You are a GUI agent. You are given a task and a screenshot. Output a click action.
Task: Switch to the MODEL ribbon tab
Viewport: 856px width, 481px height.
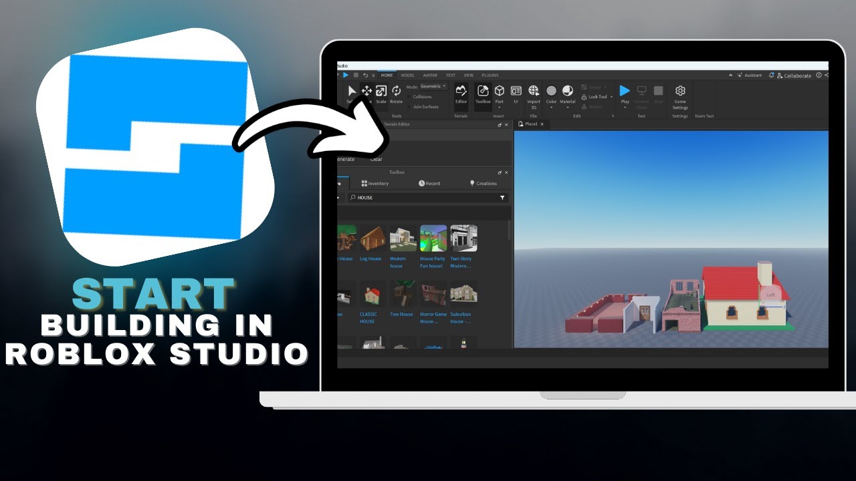[x=408, y=75]
